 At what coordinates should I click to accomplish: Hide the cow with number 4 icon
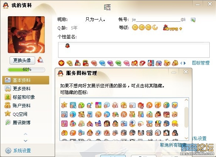pos(81,114)
